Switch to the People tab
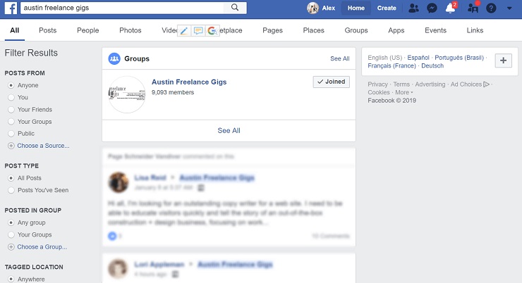Image resolution: width=522 pixels, height=283 pixels. pyautogui.click(x=88, y=30)
